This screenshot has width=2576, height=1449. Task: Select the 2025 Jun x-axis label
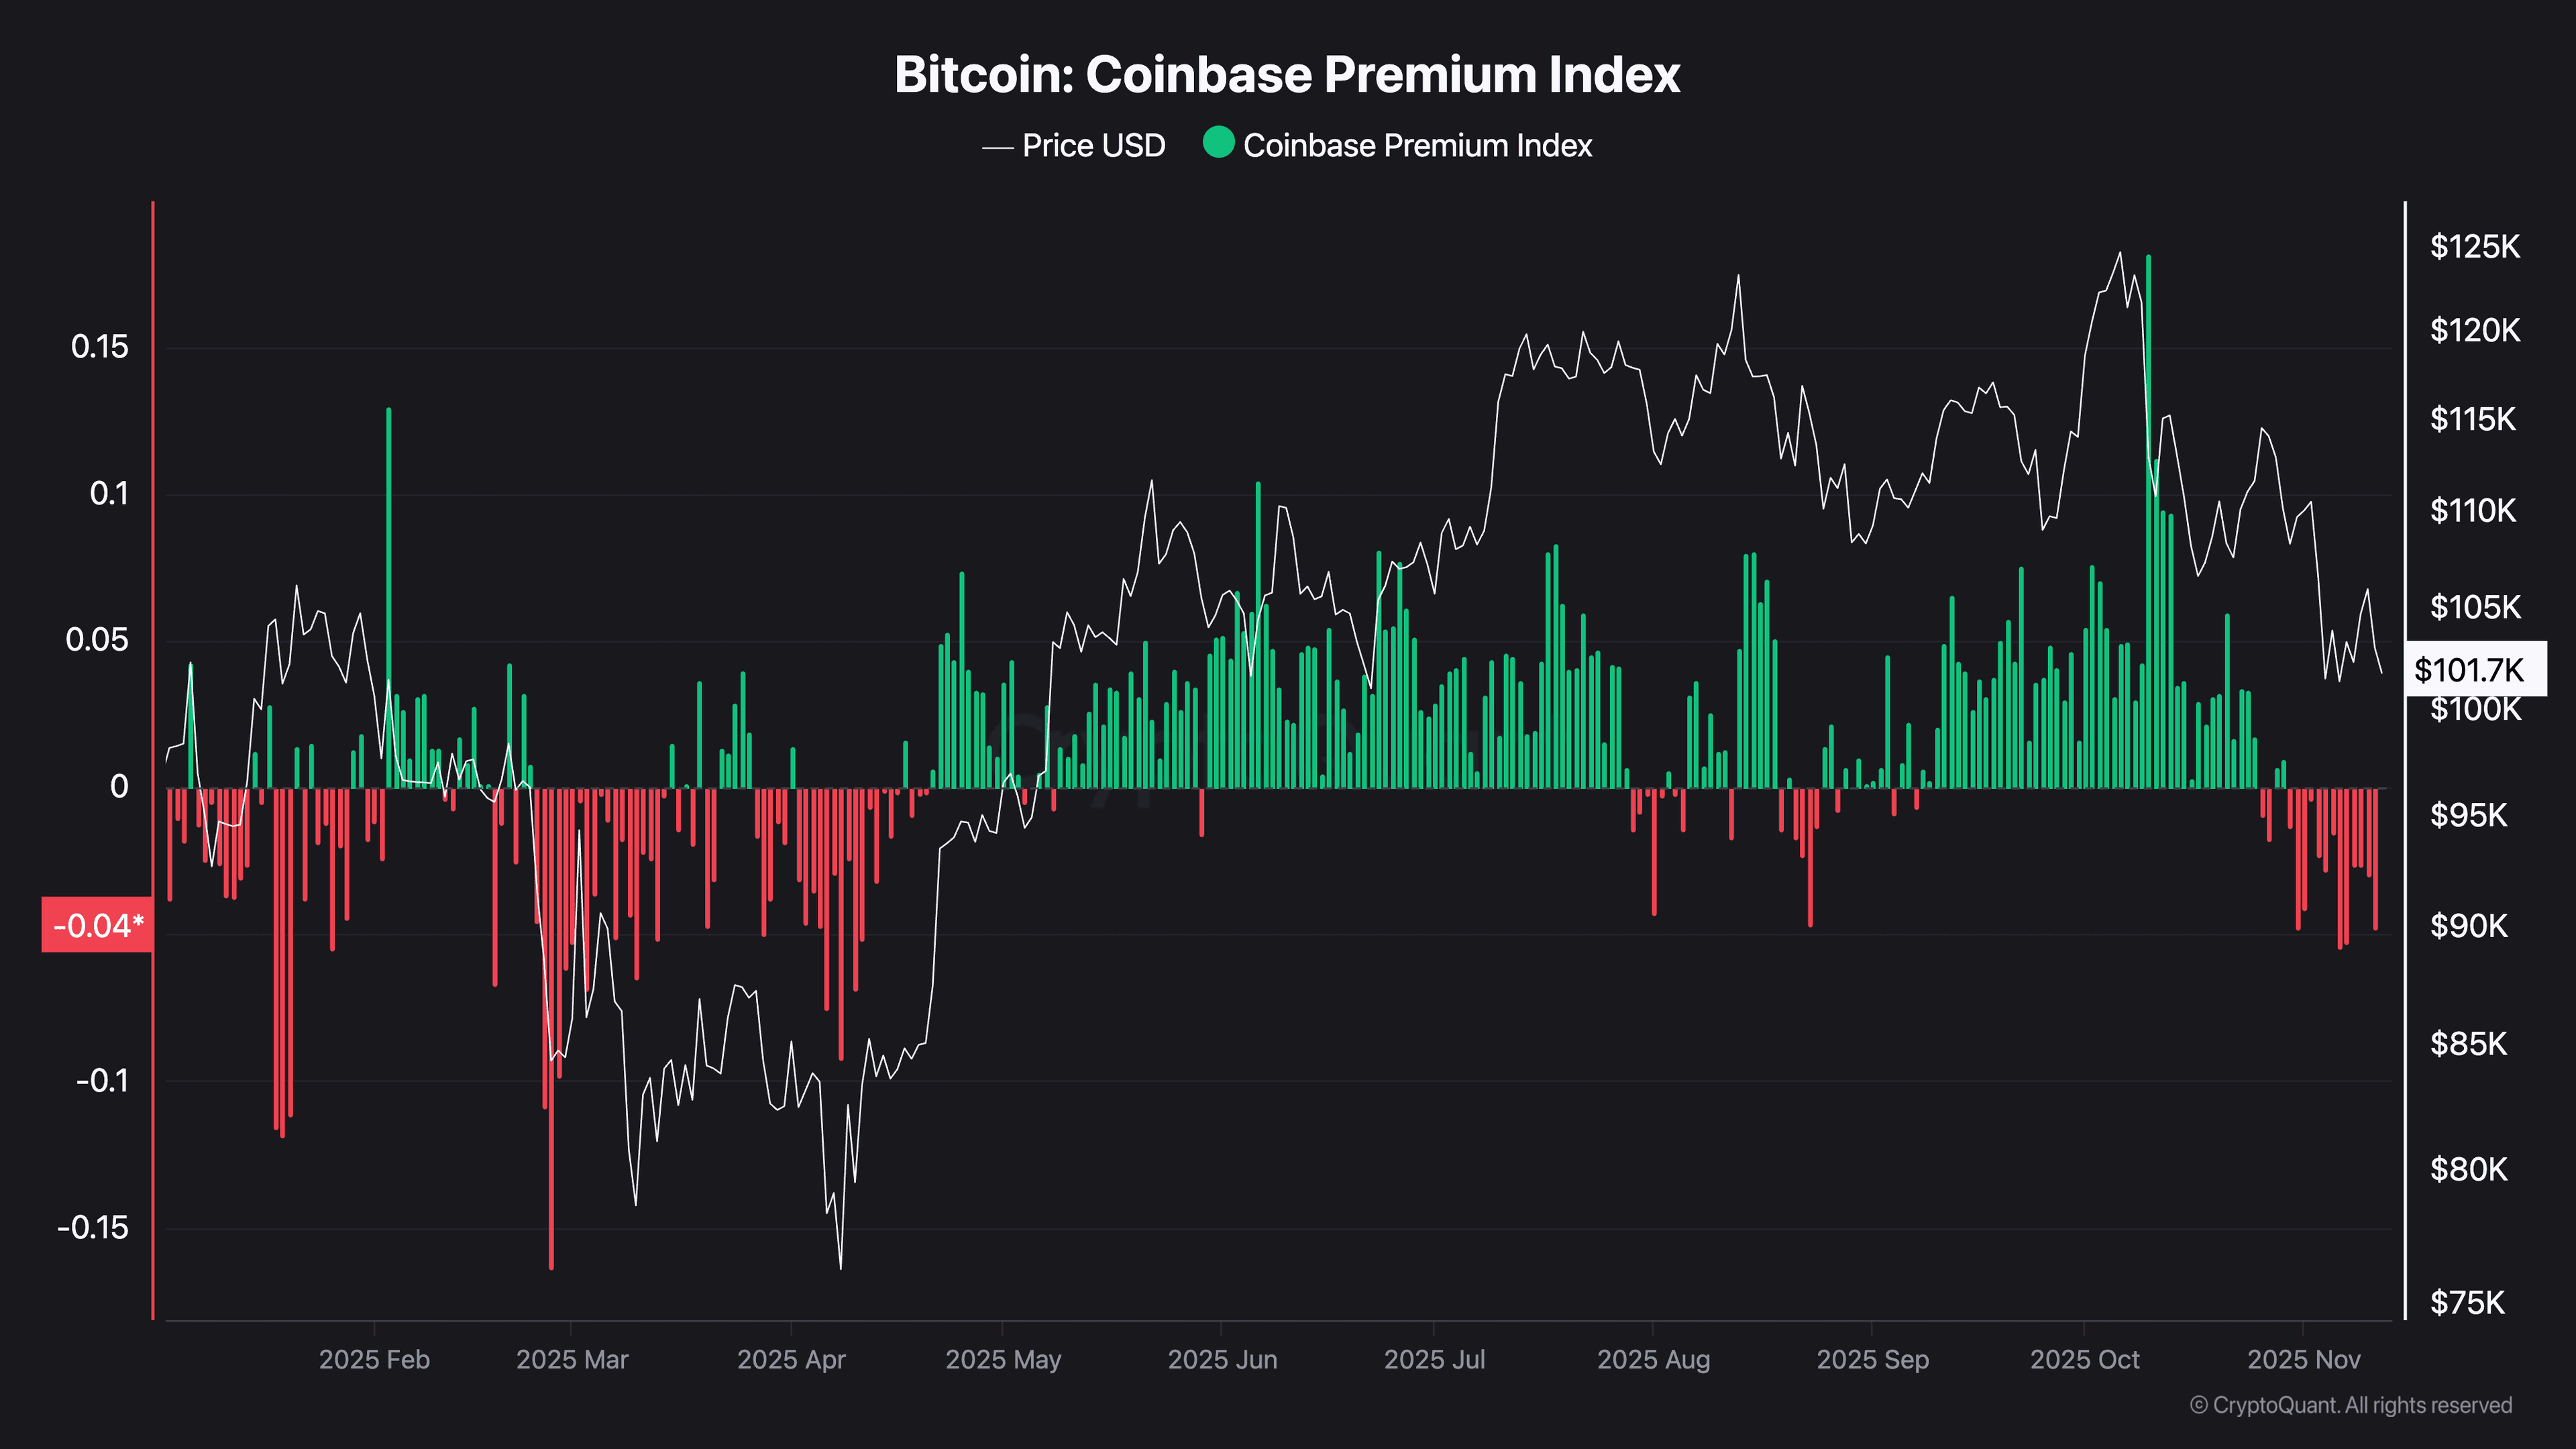click(x=1222, y=1360)
